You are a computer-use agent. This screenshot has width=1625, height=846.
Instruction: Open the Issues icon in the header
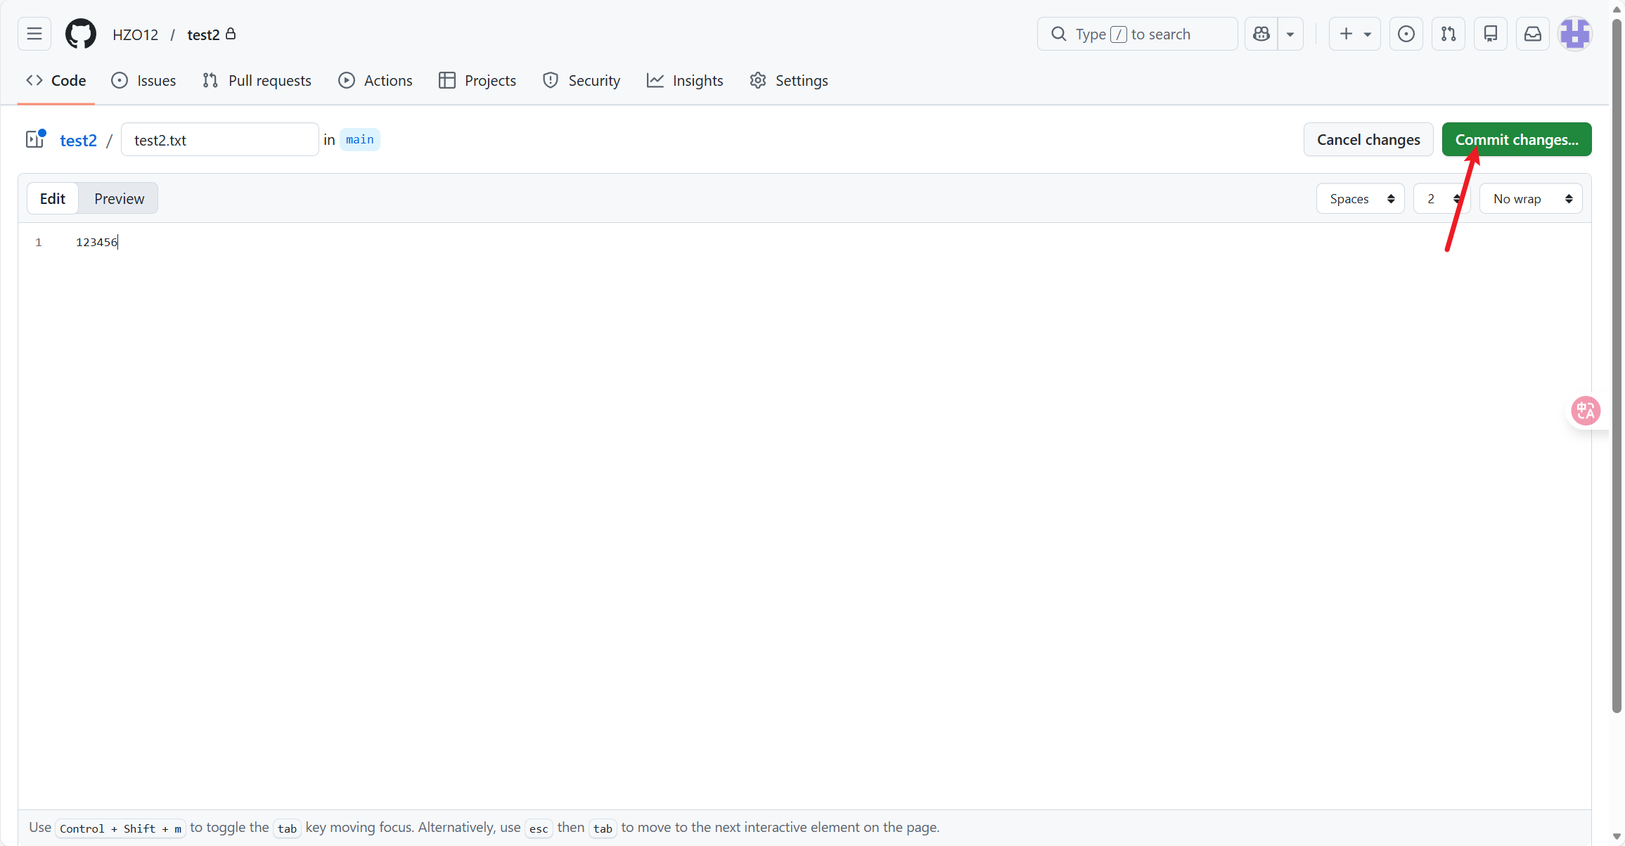(1406, 34)
